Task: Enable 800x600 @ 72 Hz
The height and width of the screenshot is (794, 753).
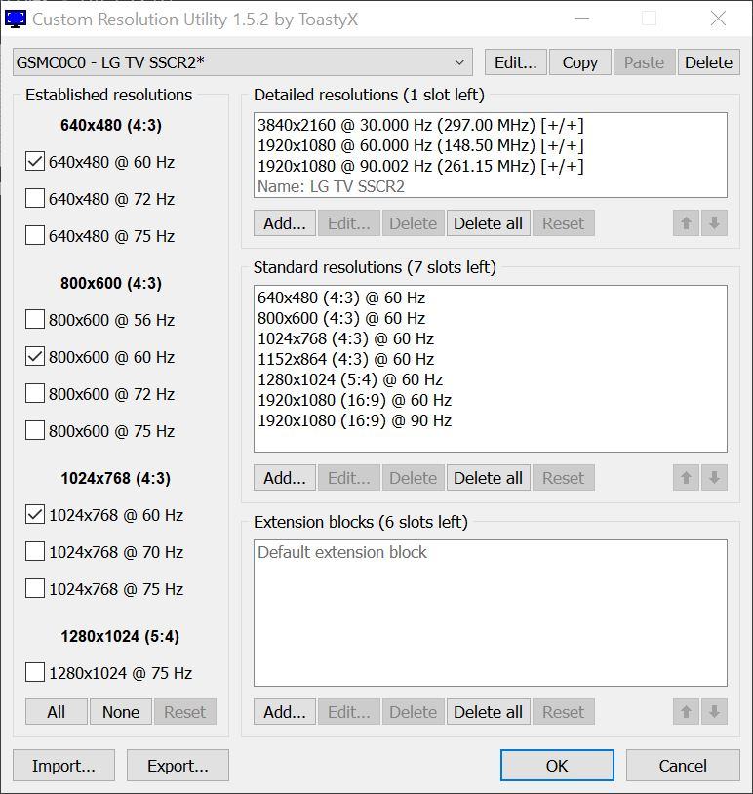Action: point(35,393)
